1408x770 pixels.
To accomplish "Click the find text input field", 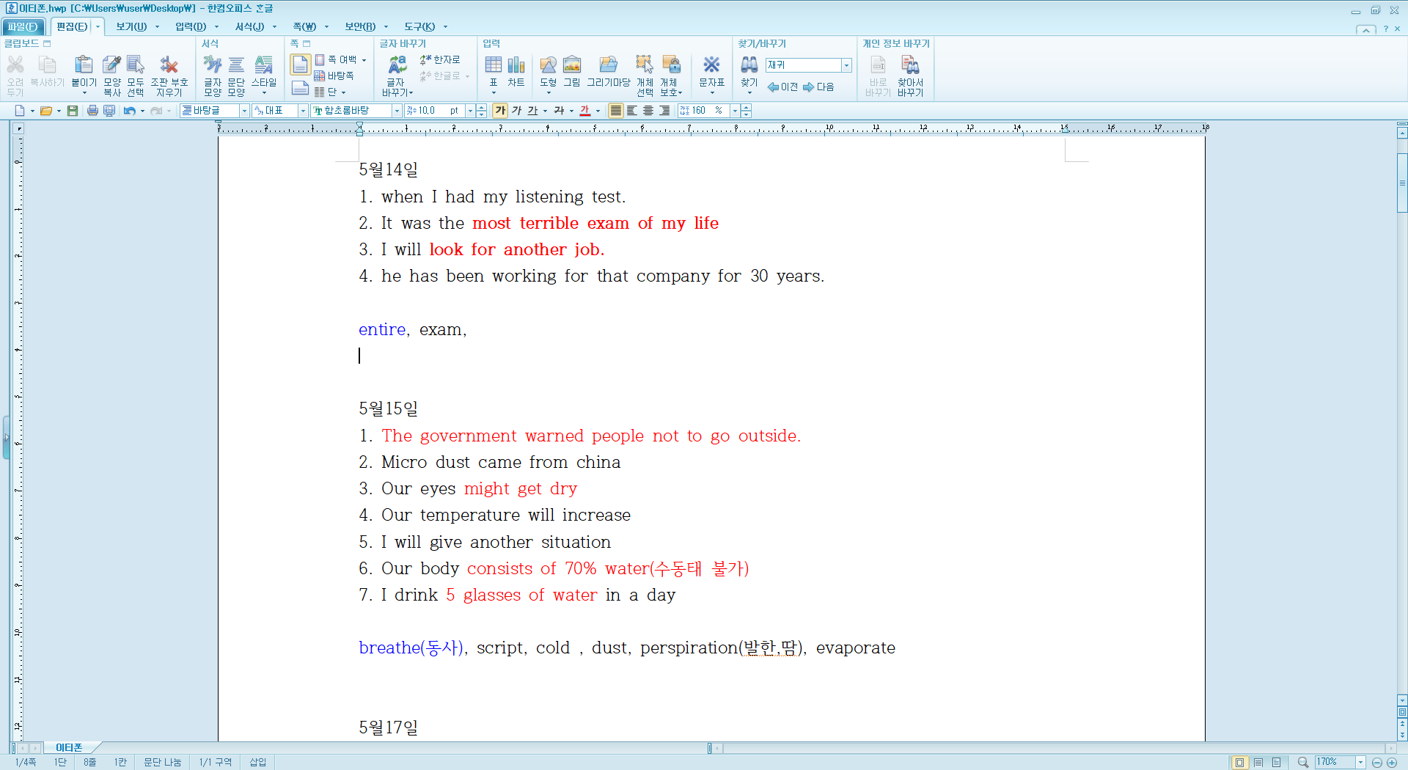I will [803, 65].
